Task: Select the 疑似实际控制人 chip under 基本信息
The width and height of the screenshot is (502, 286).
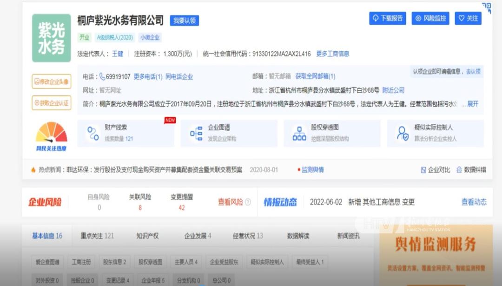Action: tap(267, 262)
